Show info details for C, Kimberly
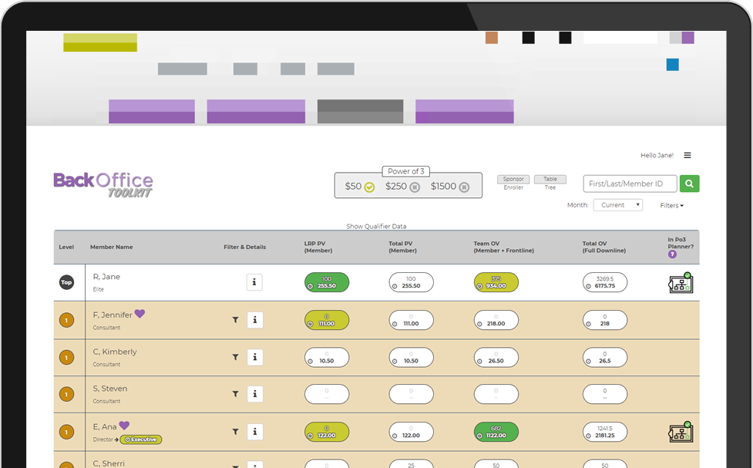 point(254,357)
